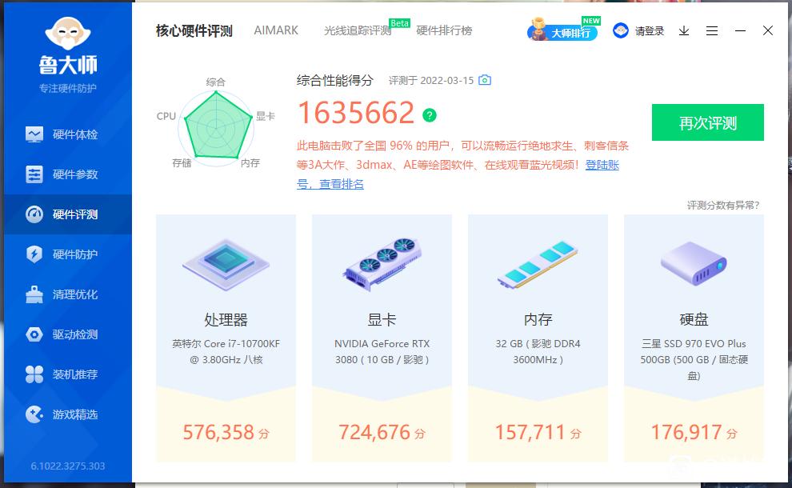Open 游戏精选 games icon
The width and height of the screenshot is (792, 488).
tap(34, 414)
